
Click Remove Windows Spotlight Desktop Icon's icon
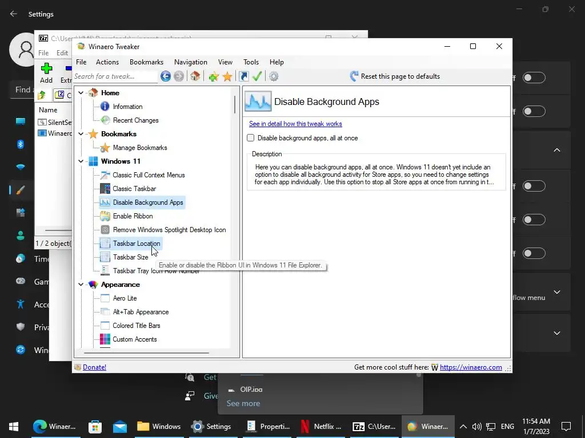click(105, 230)
